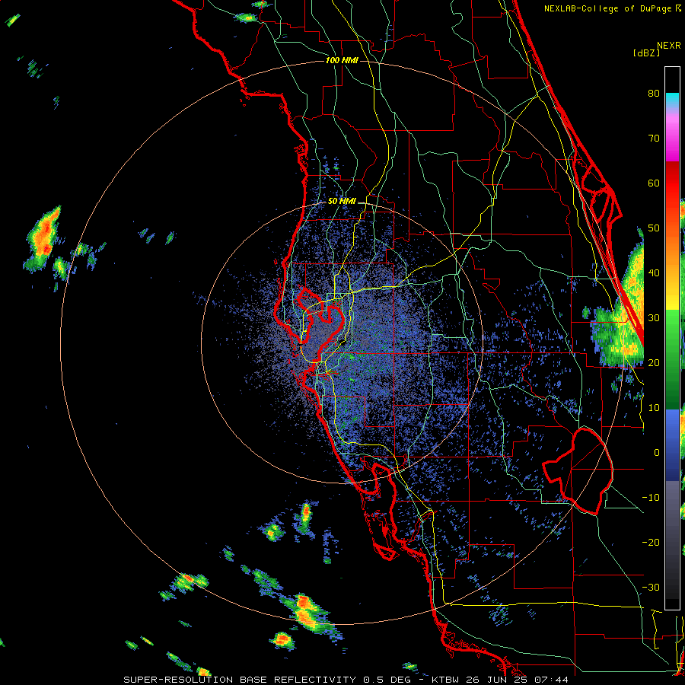The width and height of the screenshot is (685, 685).
Task: Click the '-30' dBZ scale value
Action: click(x=651, y=587)
